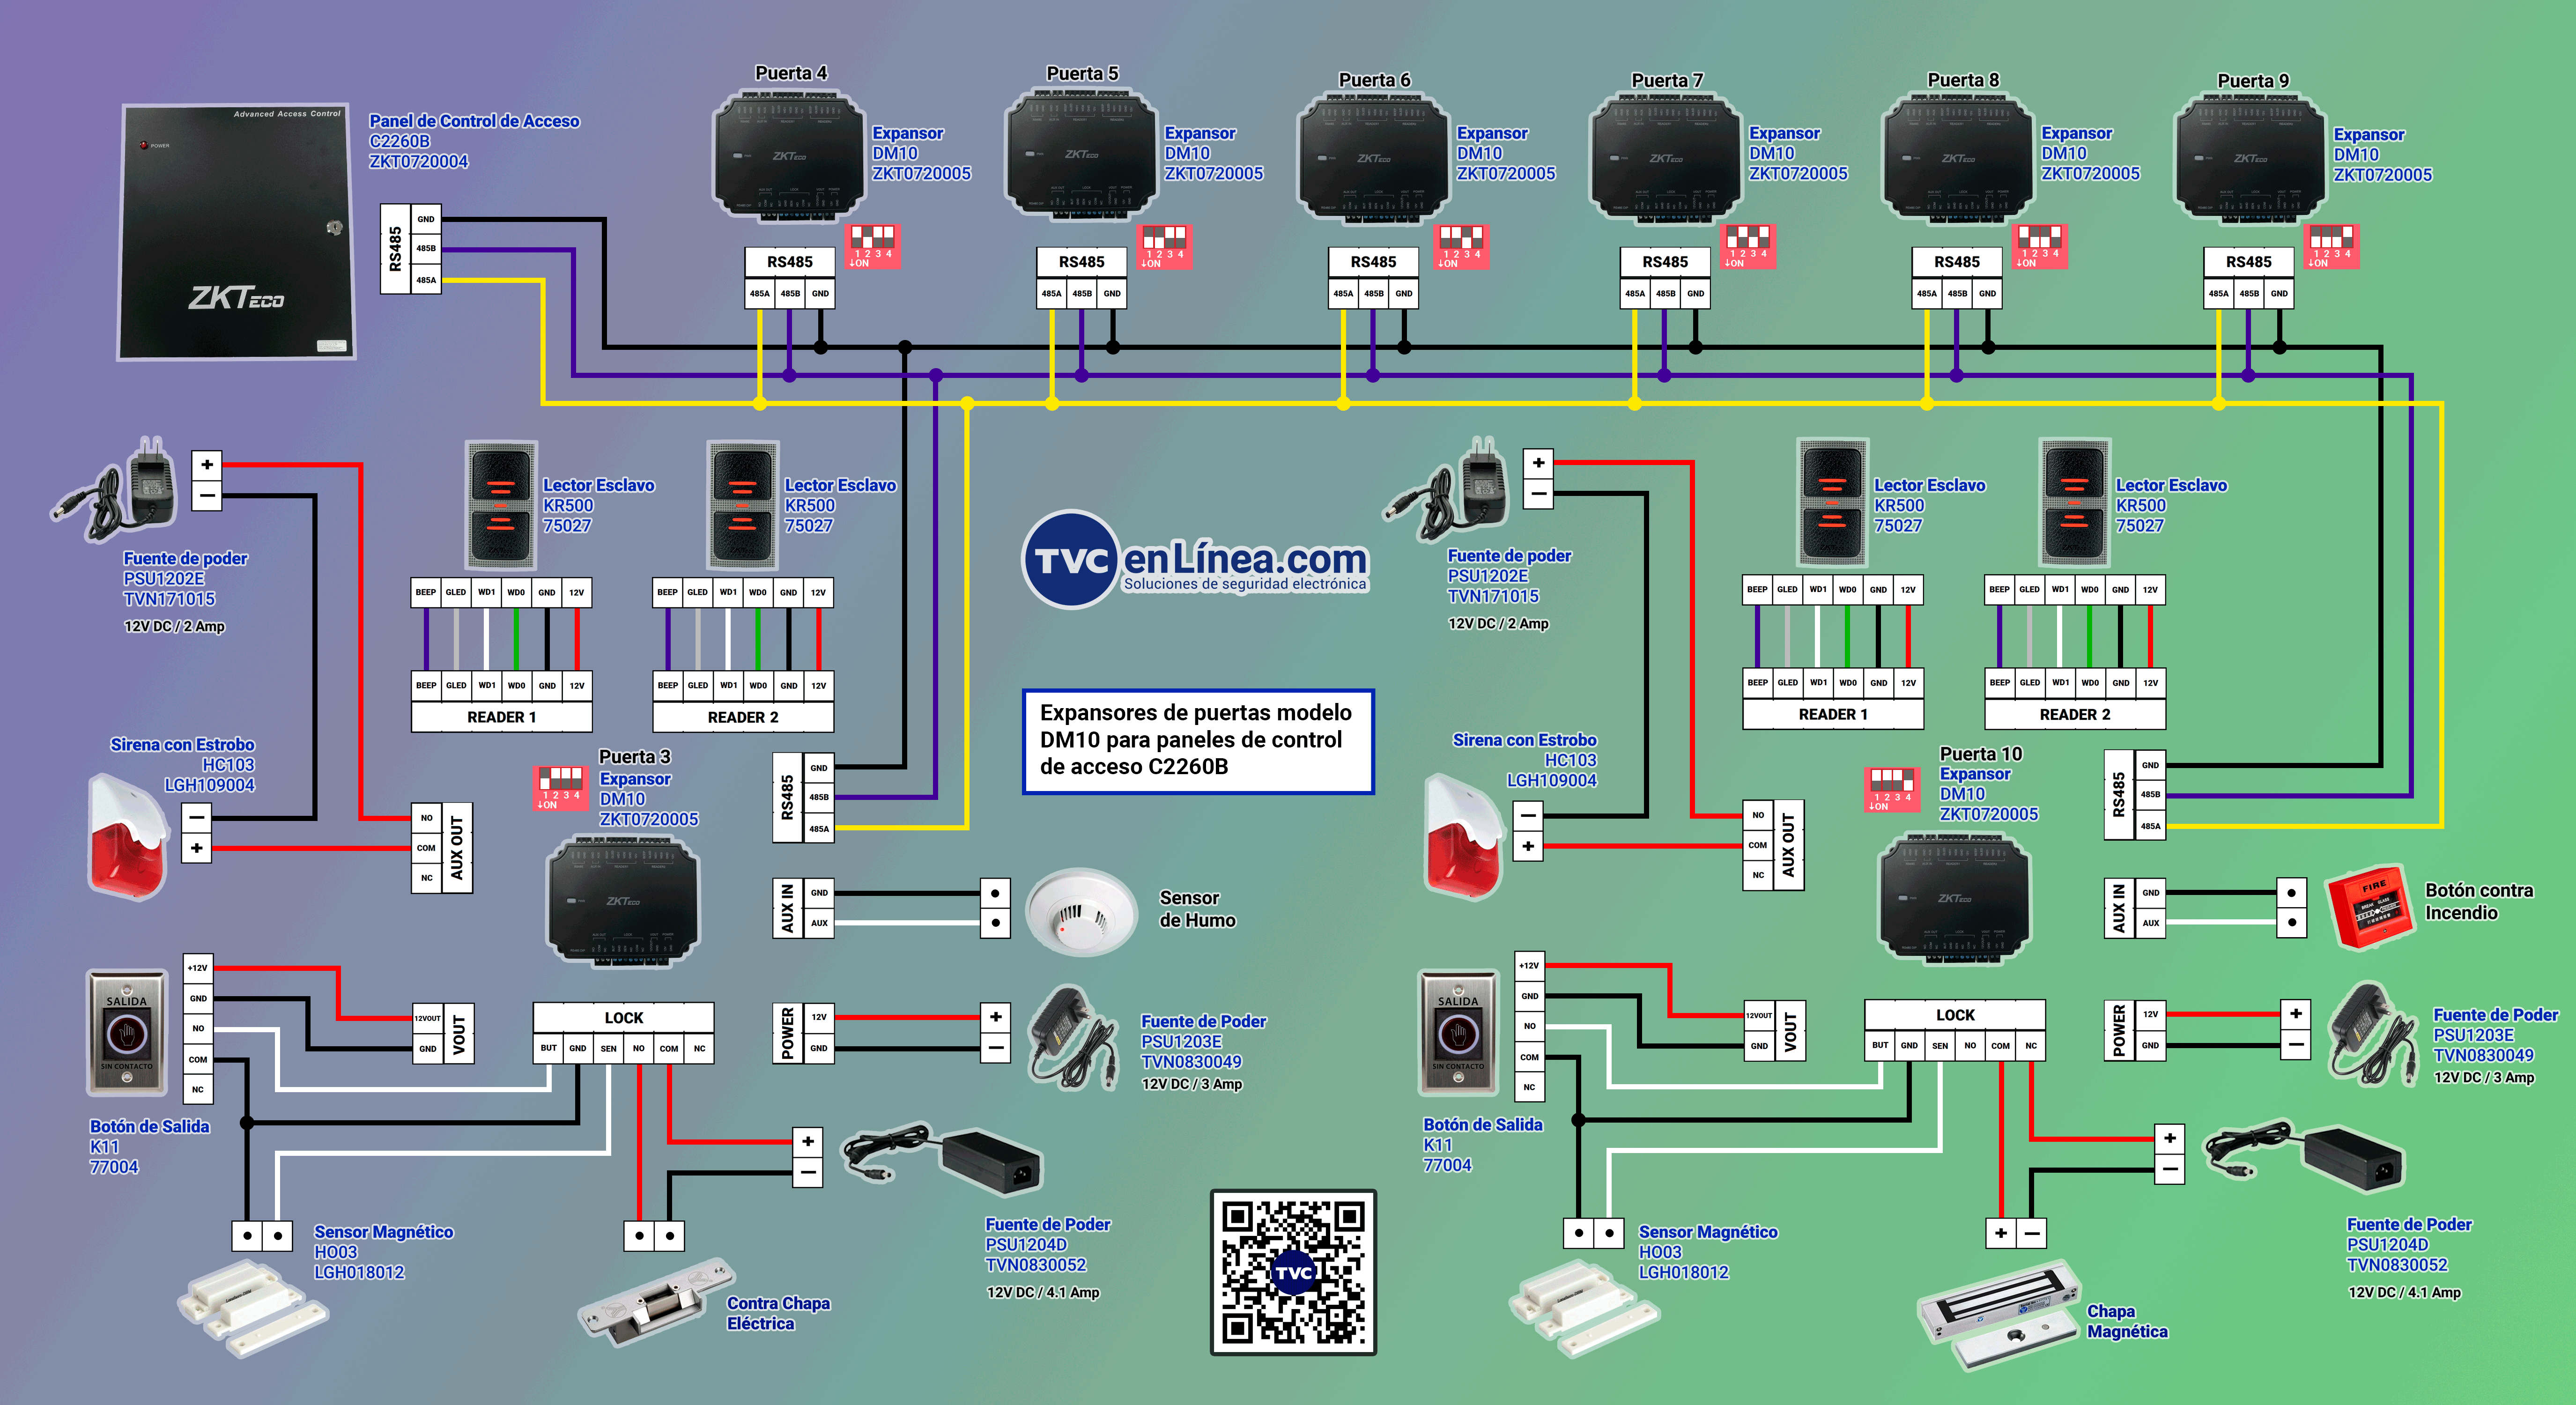The height and width of the screenshot is (1405, 2576).
Task: Toggle the Puerta 7 DIP switch block
Action: pos(1748,246)
